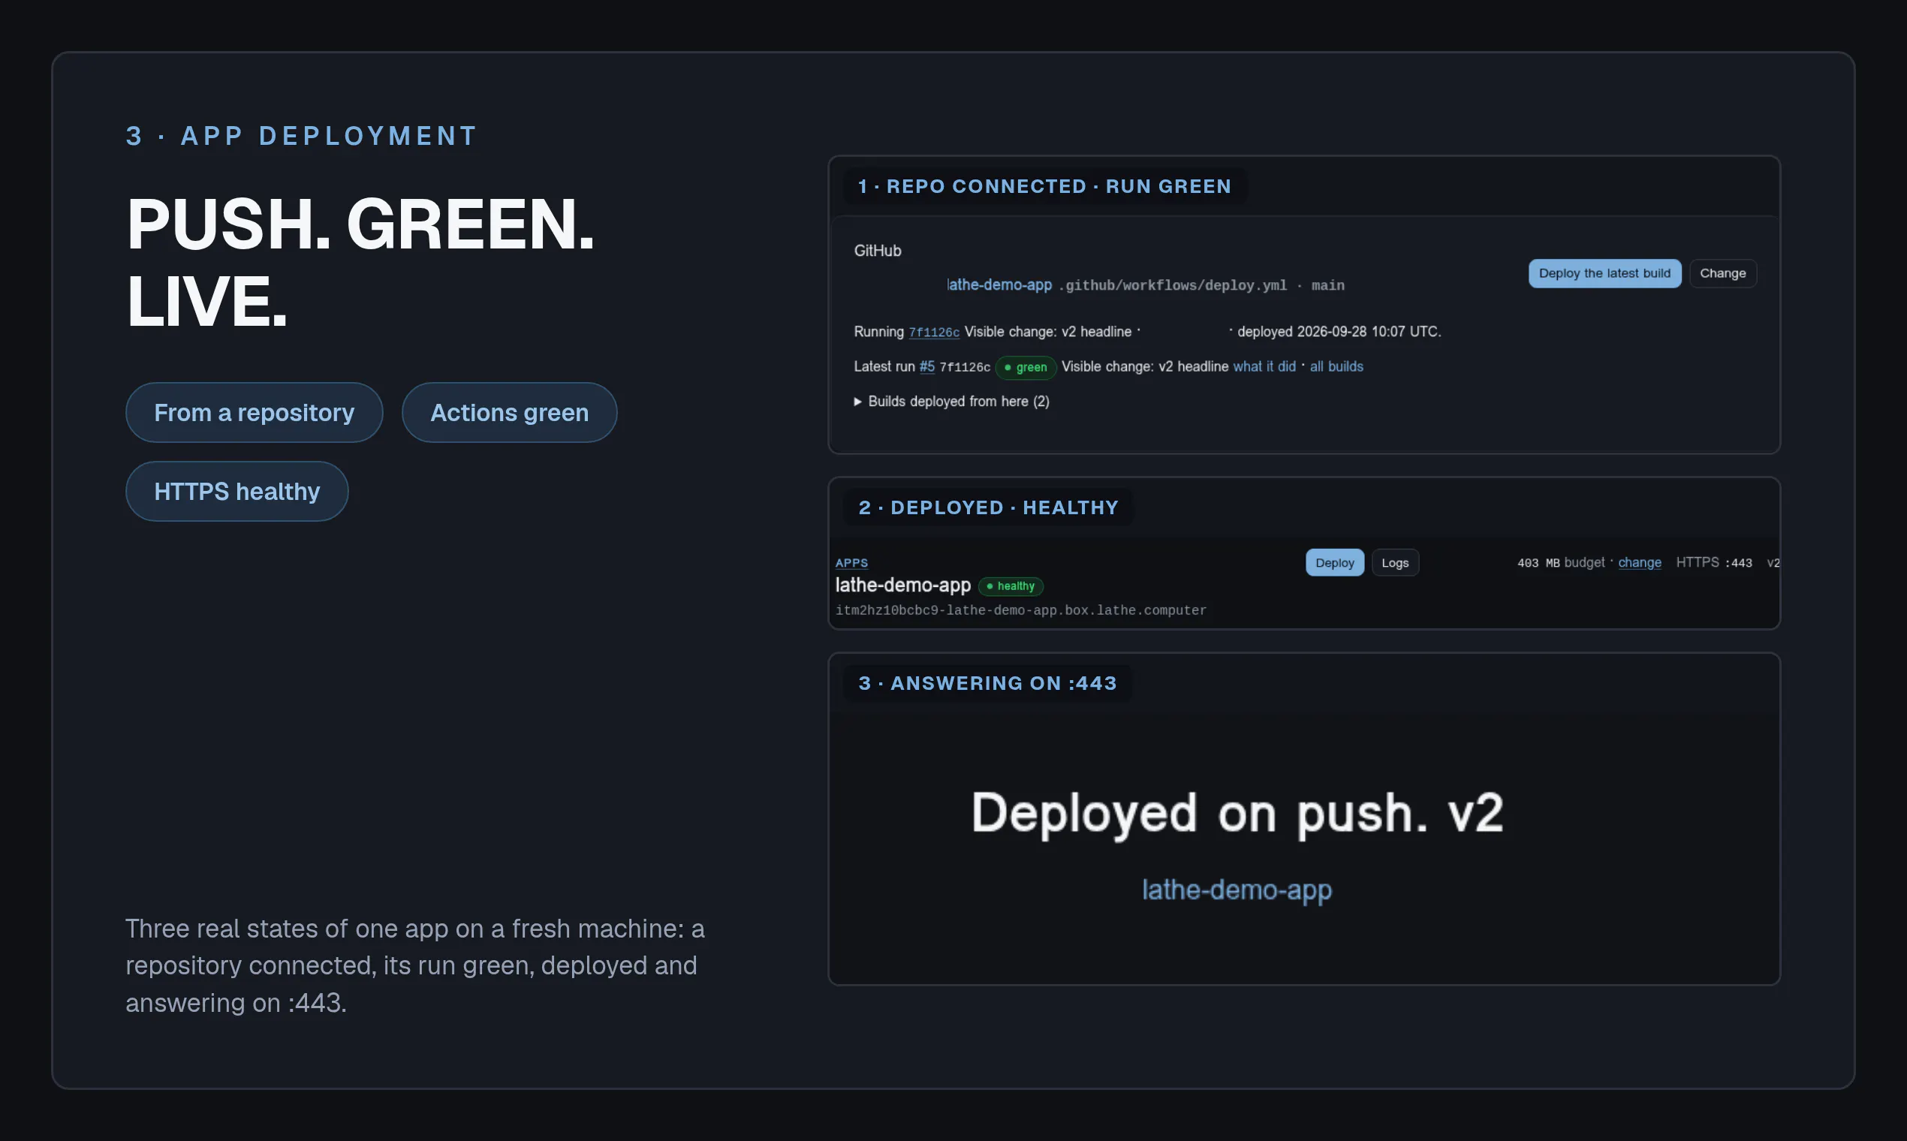Click the lathe-demo-app app name heading
Viewport: 1907px width, 1141px height.
(902, 585)
